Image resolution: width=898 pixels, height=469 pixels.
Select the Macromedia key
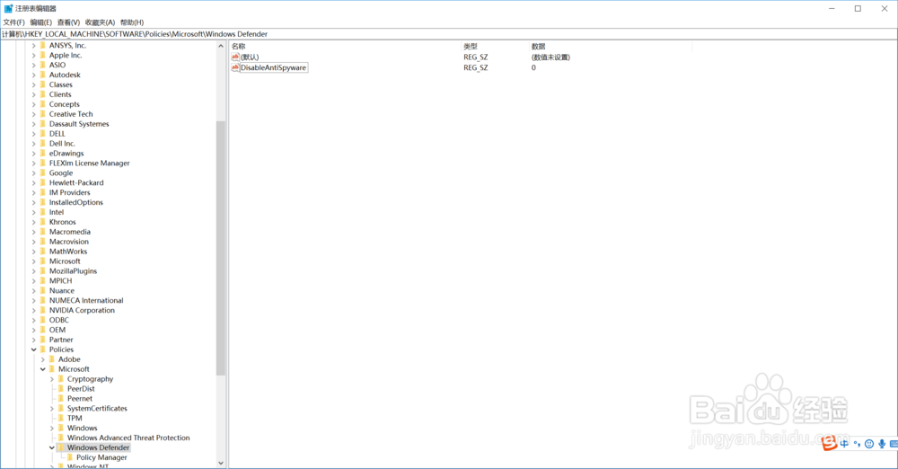70,232
